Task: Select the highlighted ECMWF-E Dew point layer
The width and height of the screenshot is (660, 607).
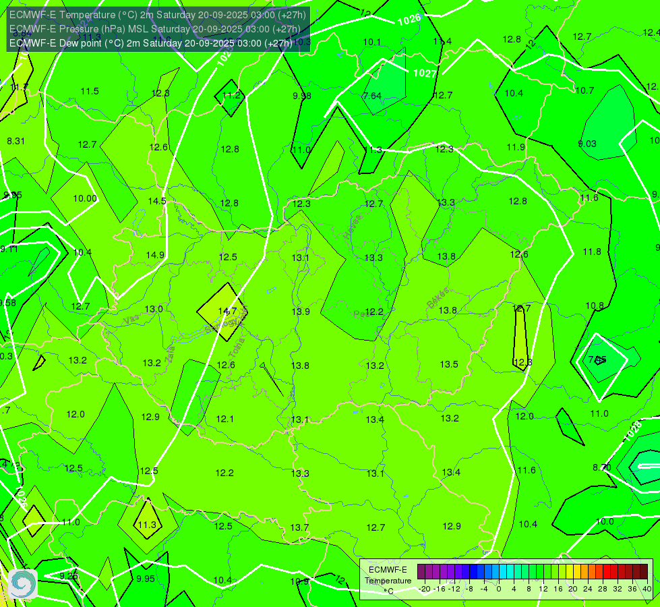Action: (151, 43)
